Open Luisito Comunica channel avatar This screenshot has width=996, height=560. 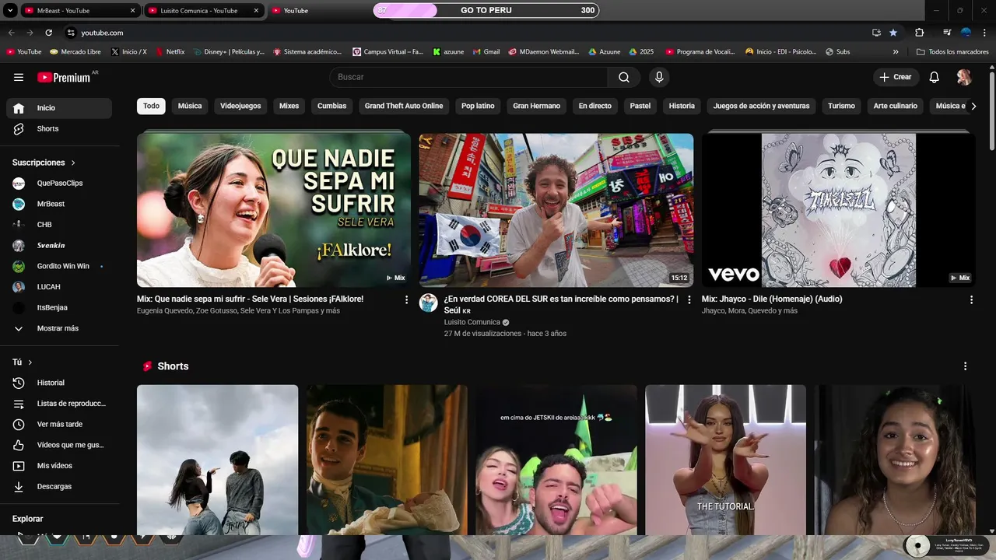click(428, 303)
